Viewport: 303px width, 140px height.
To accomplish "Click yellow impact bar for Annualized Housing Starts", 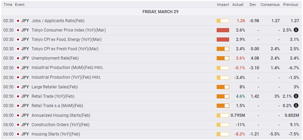I will coord(223,115).
